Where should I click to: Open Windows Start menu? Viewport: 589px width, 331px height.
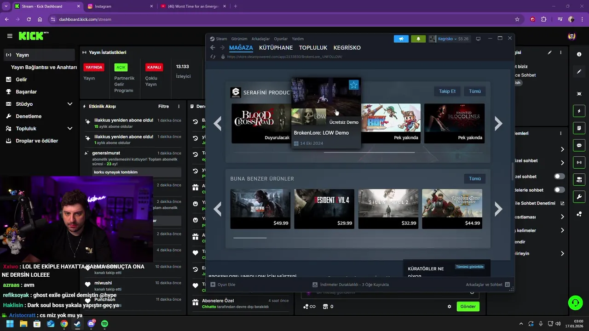10,324
